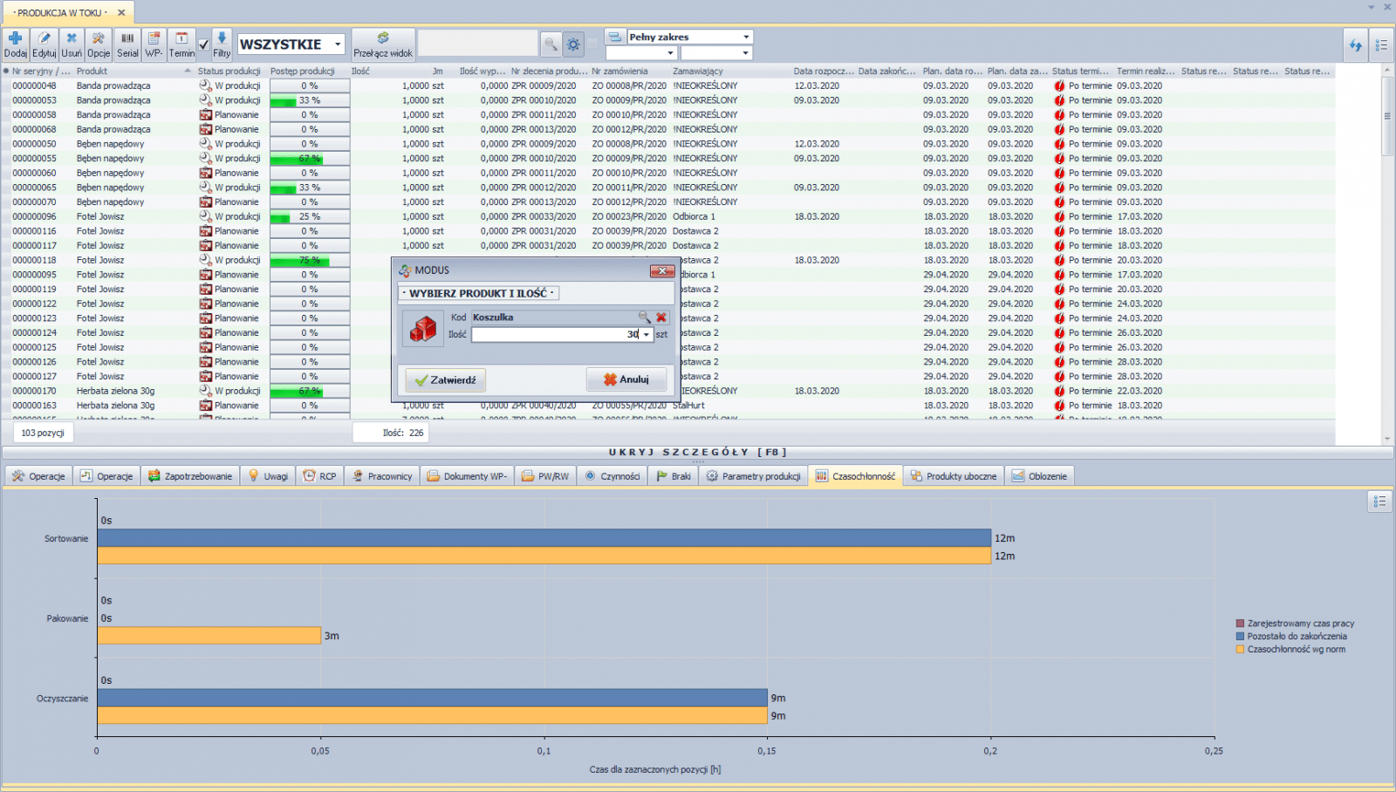This screenshot has height=792, width=1396.
Task: Click the Anuluj button
Action: click(x=626, y=379)
